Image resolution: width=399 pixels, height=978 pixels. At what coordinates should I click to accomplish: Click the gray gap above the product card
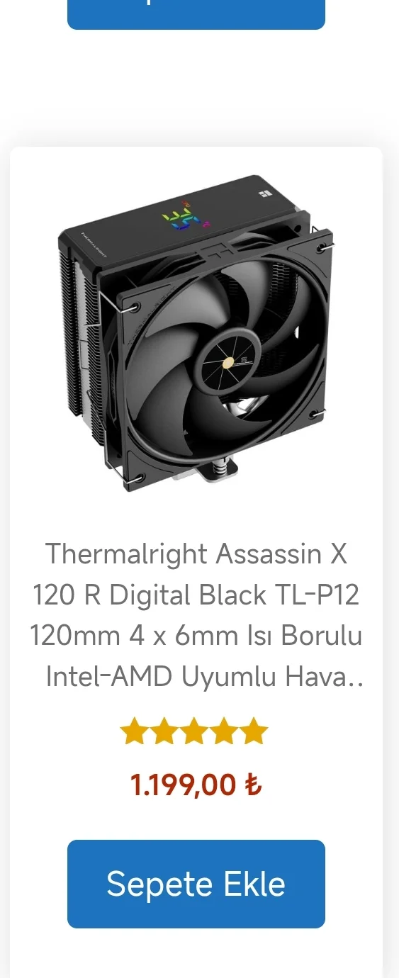pos(196,89)
